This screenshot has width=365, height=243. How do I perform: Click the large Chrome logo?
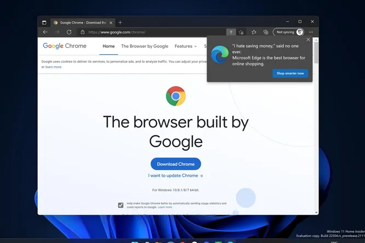click(176, 96)
